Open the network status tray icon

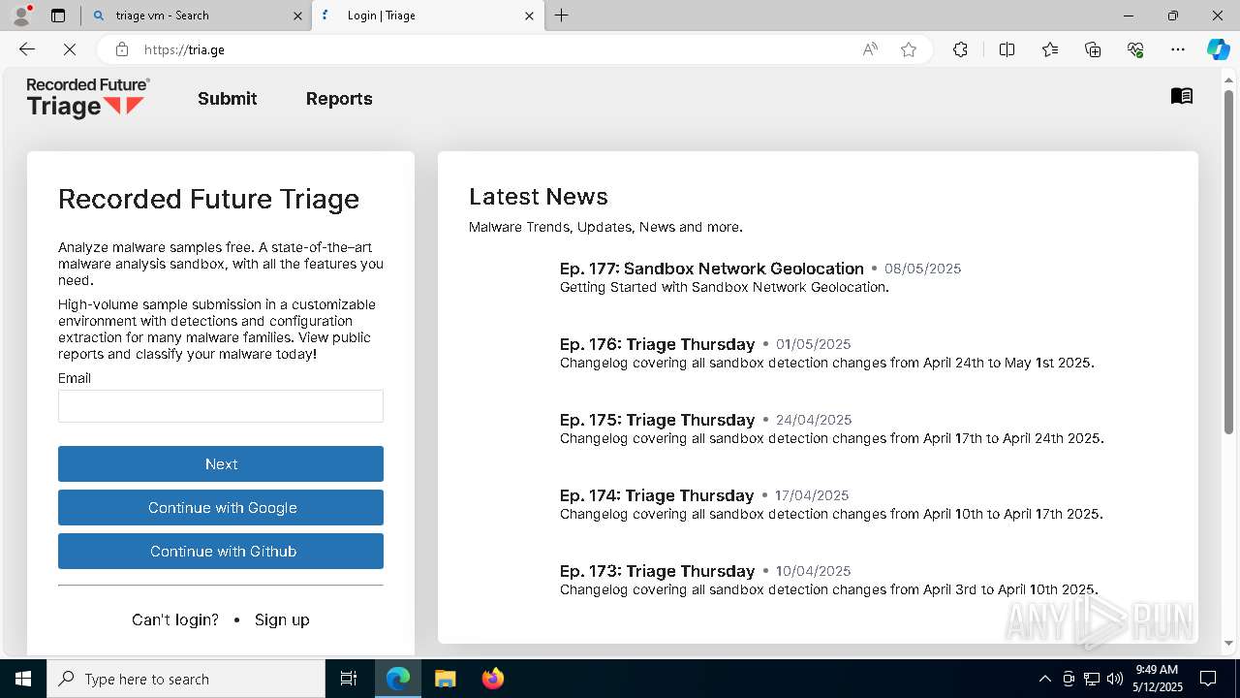1092,679
